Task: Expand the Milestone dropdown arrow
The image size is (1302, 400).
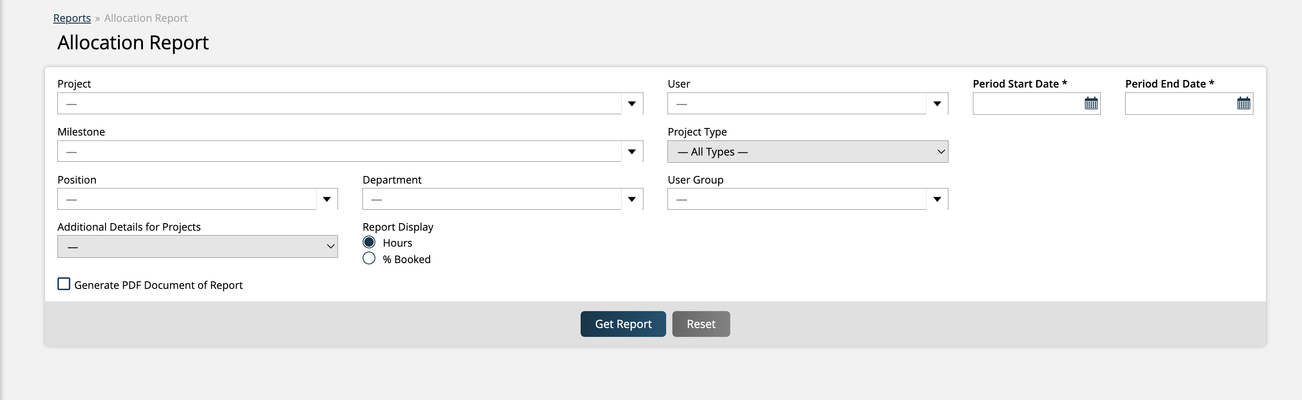Action: click(631, 151)
